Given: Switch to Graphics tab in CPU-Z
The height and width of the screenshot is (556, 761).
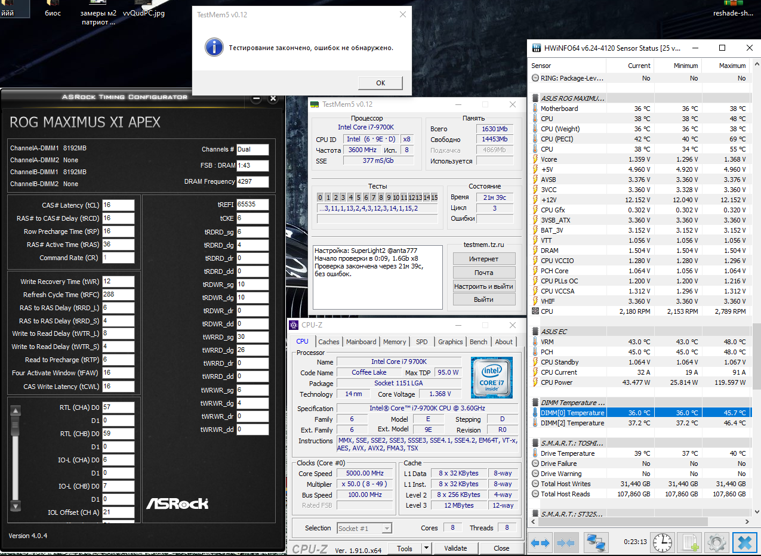Looking at the screenshot, I should 450,342.
